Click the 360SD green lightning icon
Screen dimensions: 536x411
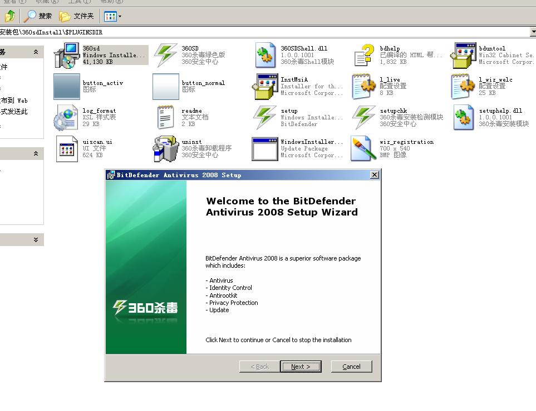click(166, 55)
